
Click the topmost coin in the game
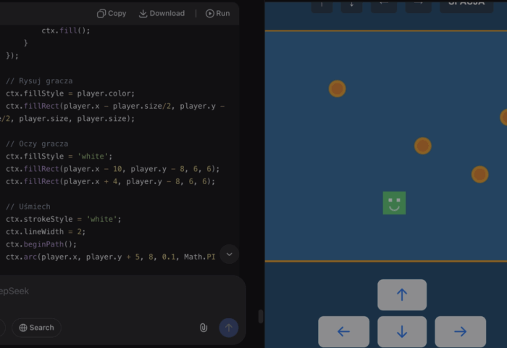point(337,88)
